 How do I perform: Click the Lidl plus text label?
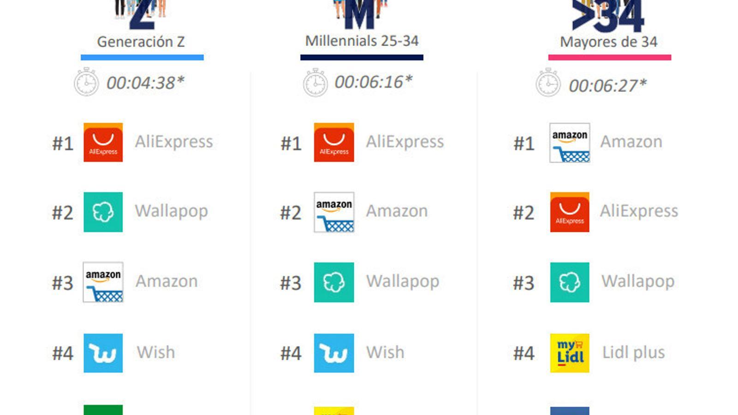click(x=633, y=353)
